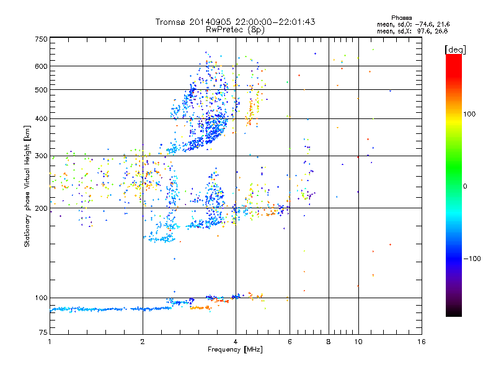The image size is (496, 372).
Task: Click the light-blue E-layer trace below 100 km
Action: point(111,309)
